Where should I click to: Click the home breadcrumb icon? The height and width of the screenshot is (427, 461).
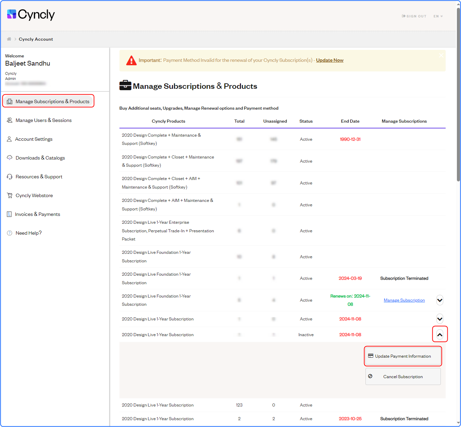coord(9,39)
